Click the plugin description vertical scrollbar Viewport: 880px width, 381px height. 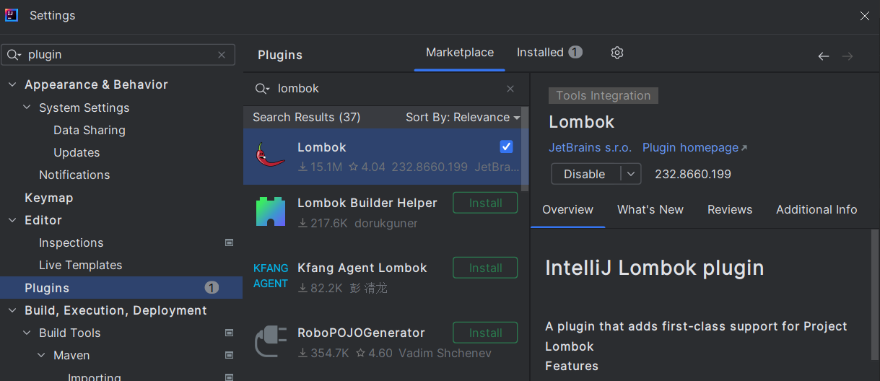(x=875, y=294)
